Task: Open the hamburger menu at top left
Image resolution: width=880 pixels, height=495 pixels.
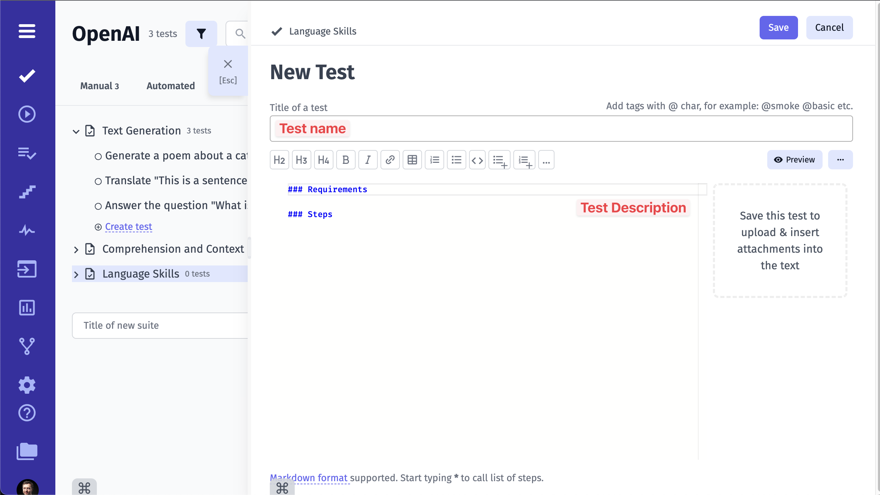Action: (27, 31)
